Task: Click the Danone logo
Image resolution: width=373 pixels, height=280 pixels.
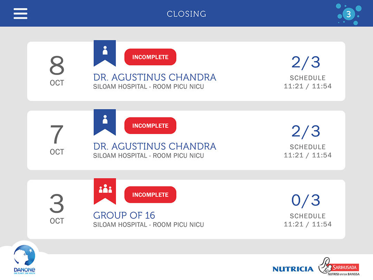Action: tap(25, 259)
